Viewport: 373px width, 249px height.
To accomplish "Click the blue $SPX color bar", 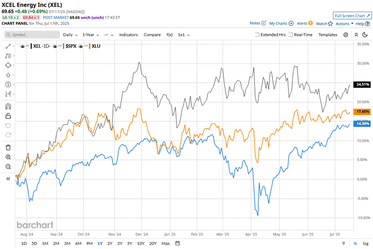I will point(64,46).
